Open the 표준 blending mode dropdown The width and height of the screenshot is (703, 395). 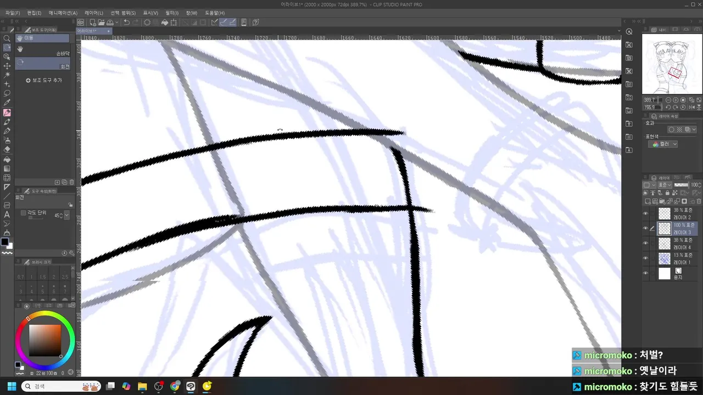tap(665, 185)
